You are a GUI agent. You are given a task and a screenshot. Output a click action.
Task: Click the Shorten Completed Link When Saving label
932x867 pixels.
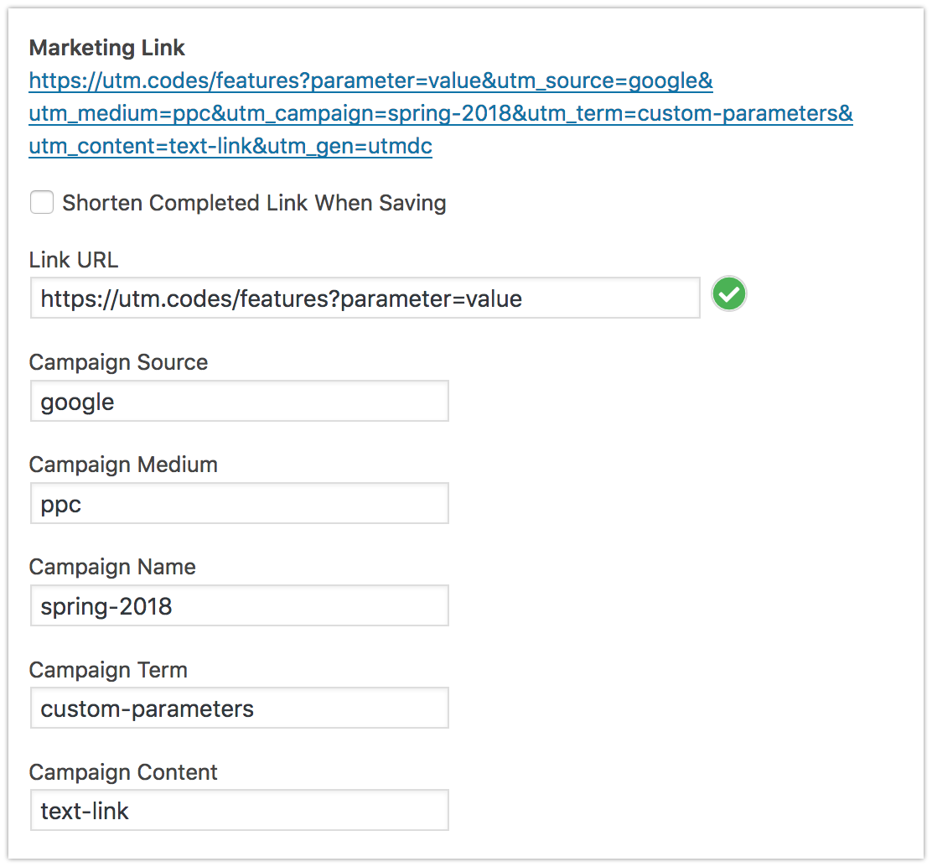pos(254,203)
